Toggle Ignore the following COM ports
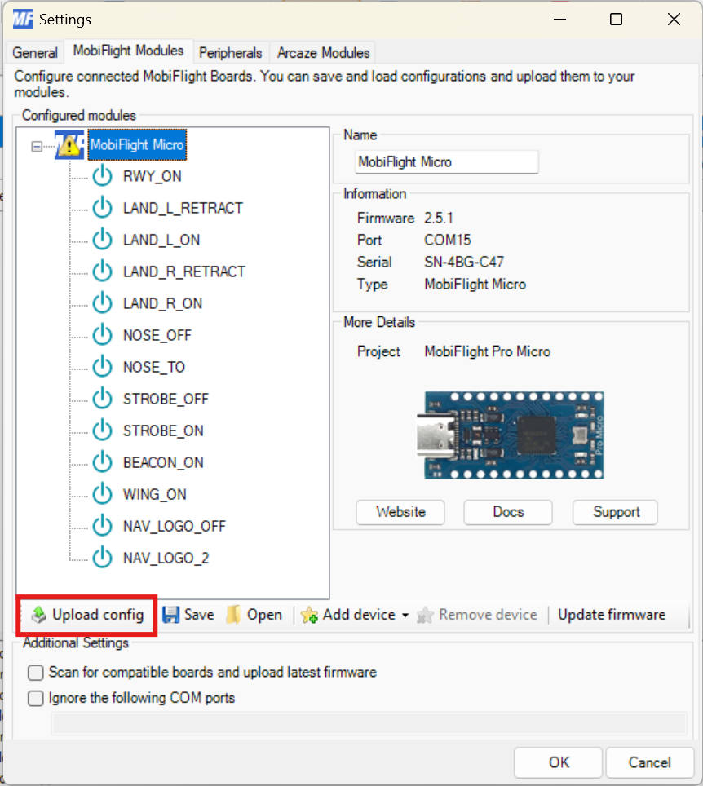This screenshot has height=786, width=703. (36, 698)
